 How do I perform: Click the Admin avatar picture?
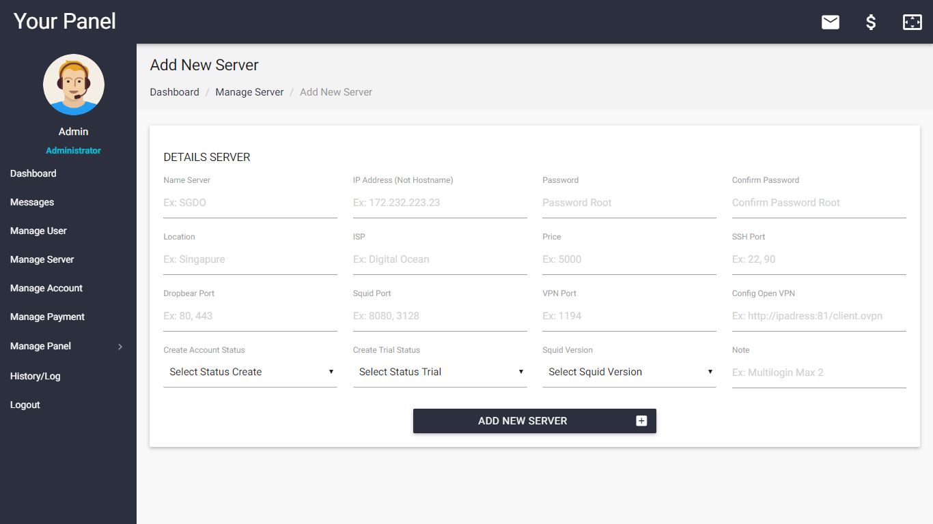tap(74, 85)
